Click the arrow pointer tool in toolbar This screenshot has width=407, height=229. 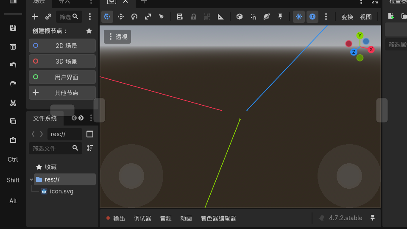click(162, 17)
